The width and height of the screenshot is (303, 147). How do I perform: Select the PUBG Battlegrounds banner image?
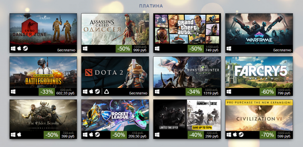[43, 72]
